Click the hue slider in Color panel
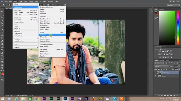Viewport: 181px width, 101px height. [x=178, y=28]
